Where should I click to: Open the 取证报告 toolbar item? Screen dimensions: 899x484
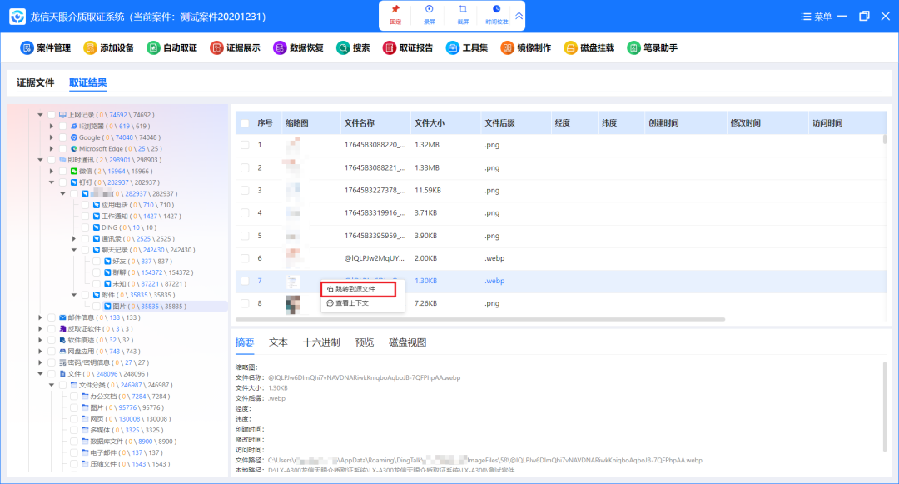click(408, 48)
